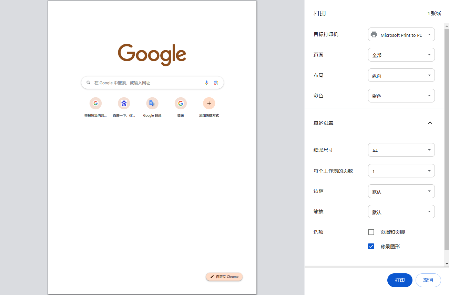Click the Google Lens image search icon
Image resolution: width=449 pixels, height=295 pixels.
point(216,83)
